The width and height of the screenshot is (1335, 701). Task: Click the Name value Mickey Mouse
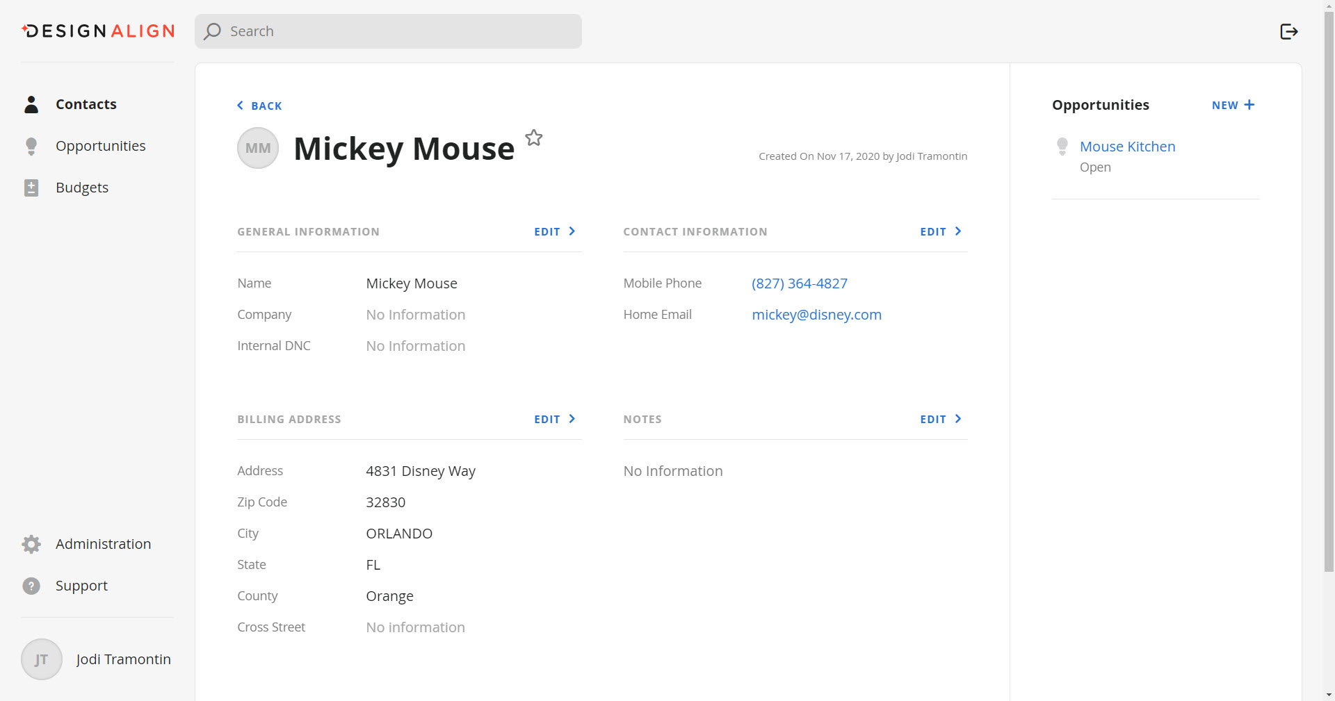tap(412, 283)
